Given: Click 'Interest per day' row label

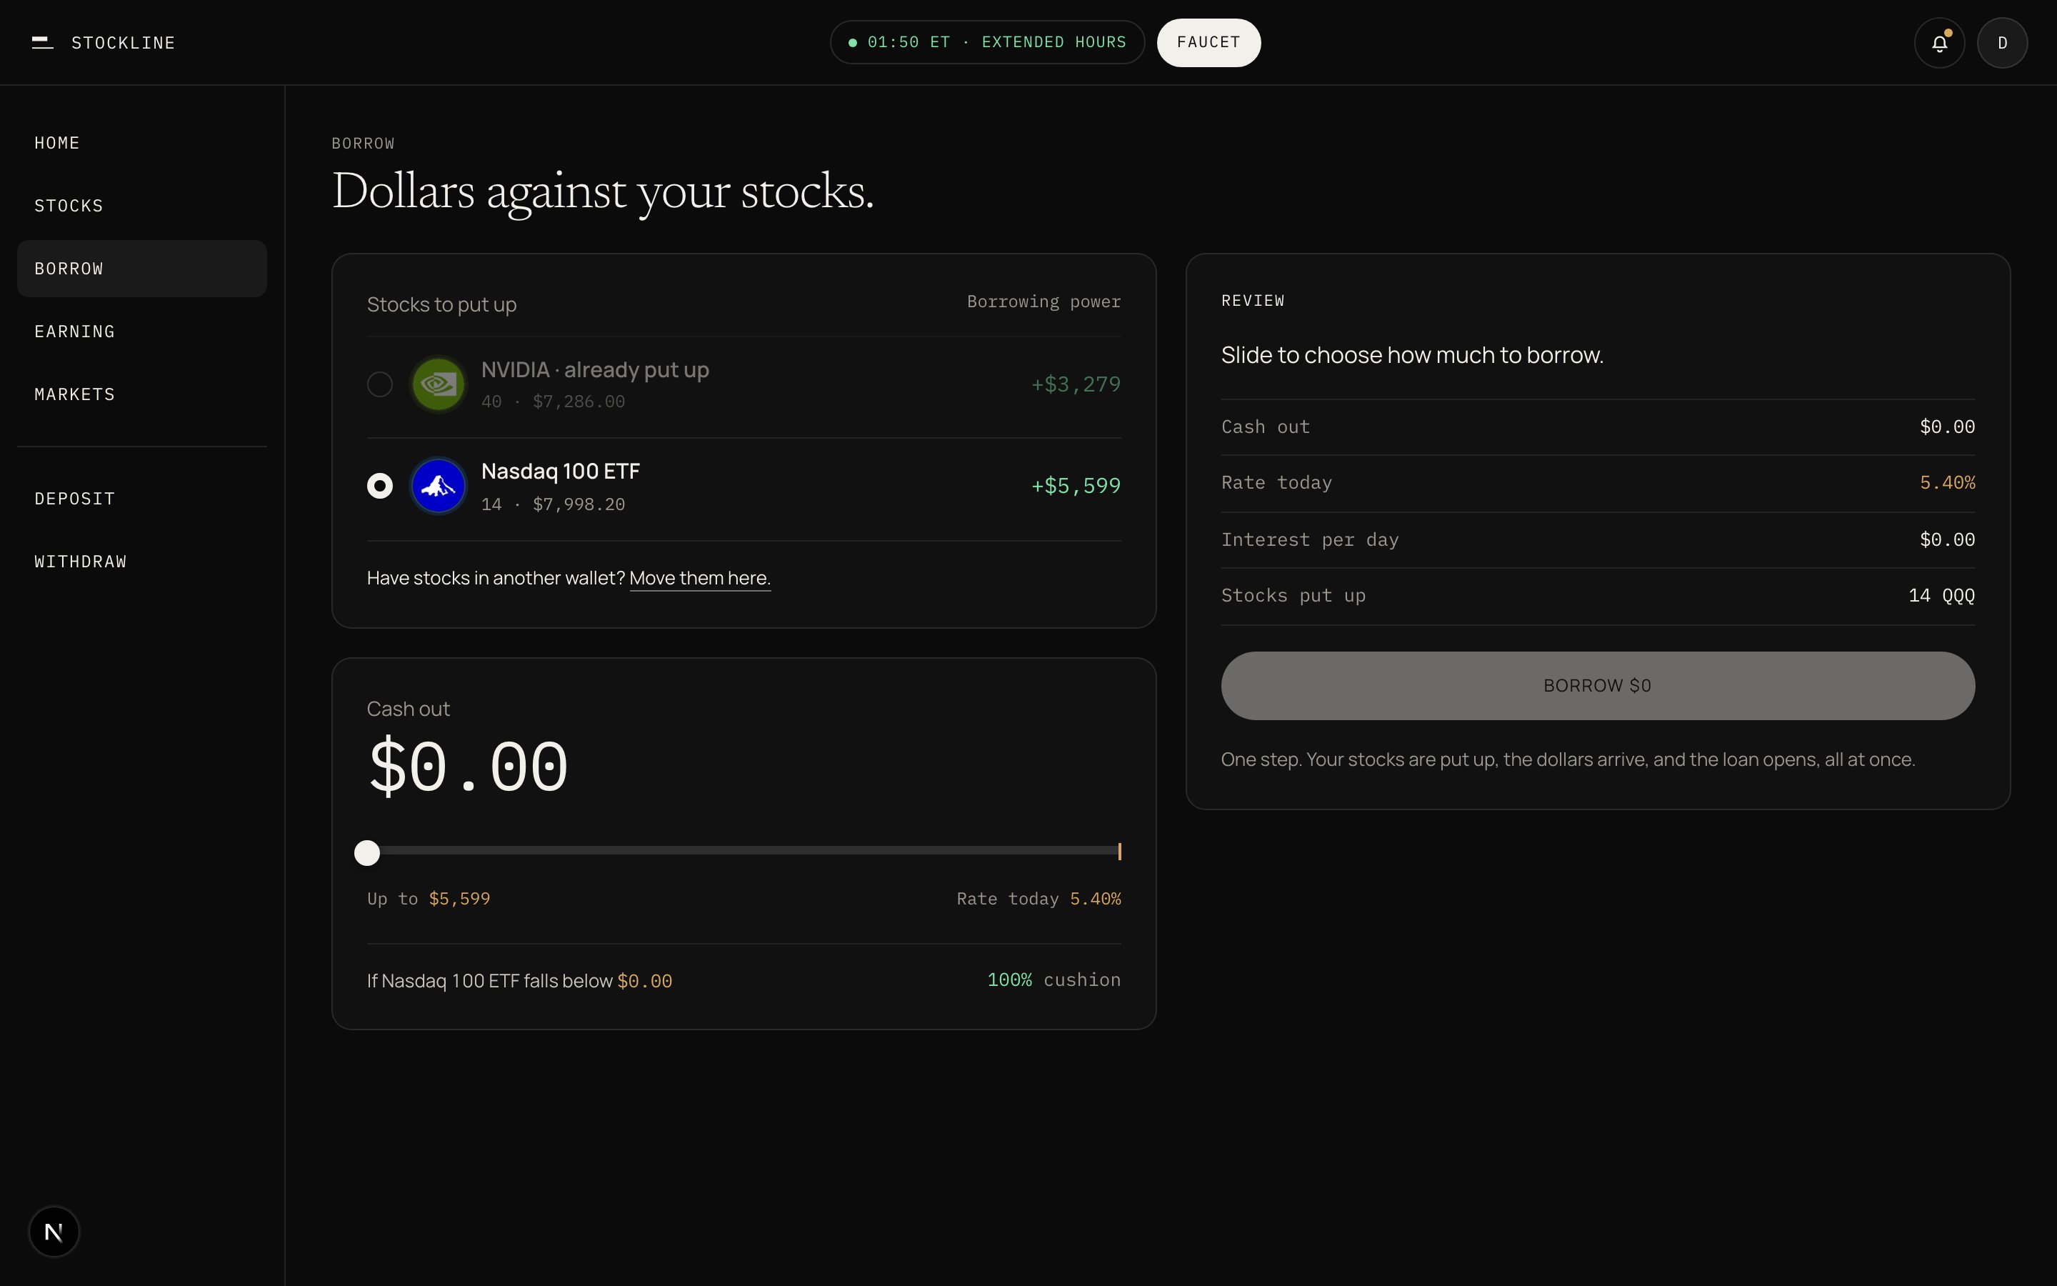Looking at the screenshot, I should pyautogui.click(x=1310, y=540).
